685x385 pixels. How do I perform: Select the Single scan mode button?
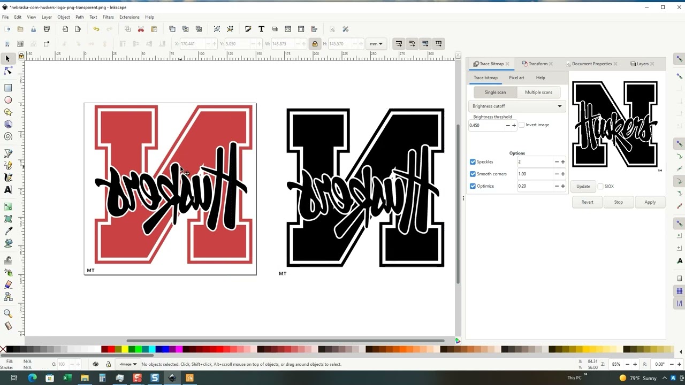click(x=495, y=92)
